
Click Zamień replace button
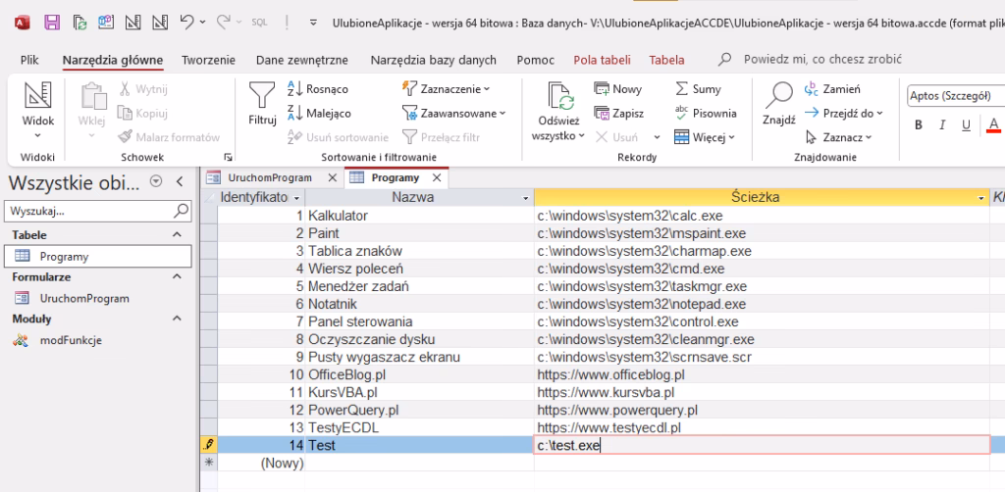tap(832, 89)
